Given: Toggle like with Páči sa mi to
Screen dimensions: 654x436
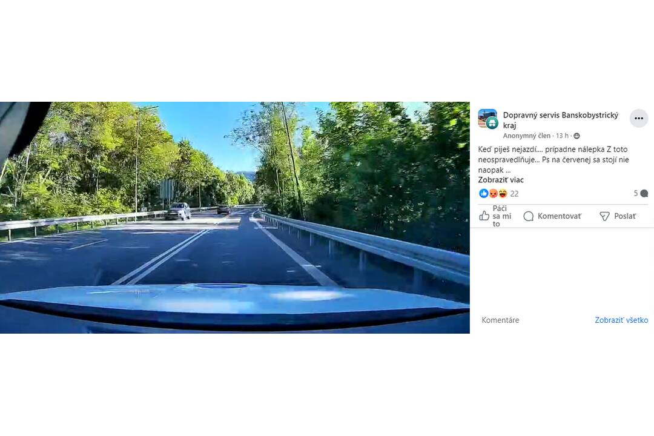Looking at the screenshot, I should tap(495, 216).
